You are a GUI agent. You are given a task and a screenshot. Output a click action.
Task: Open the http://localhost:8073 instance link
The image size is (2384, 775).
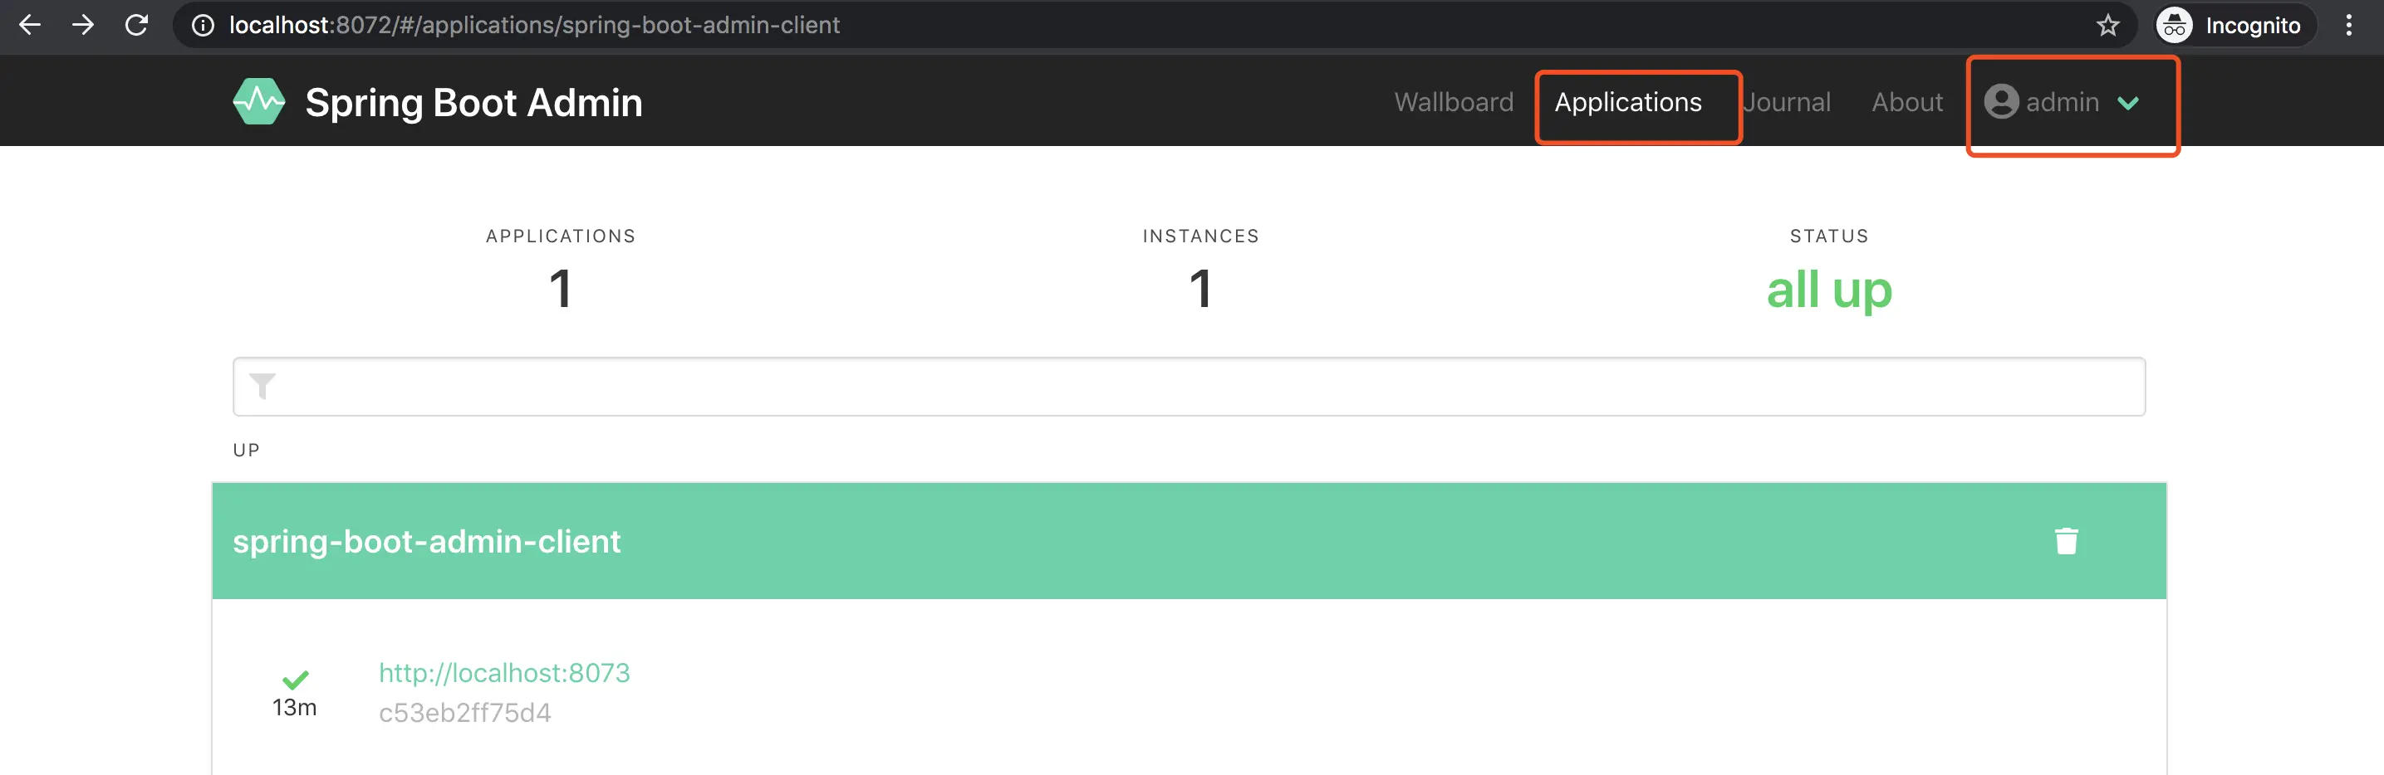click(x=504, y=672)
